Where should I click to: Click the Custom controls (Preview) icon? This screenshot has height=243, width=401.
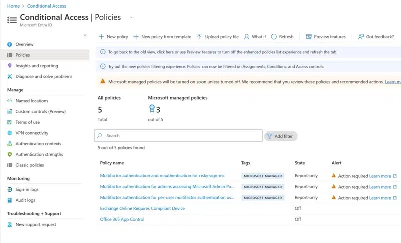(10, 111)
